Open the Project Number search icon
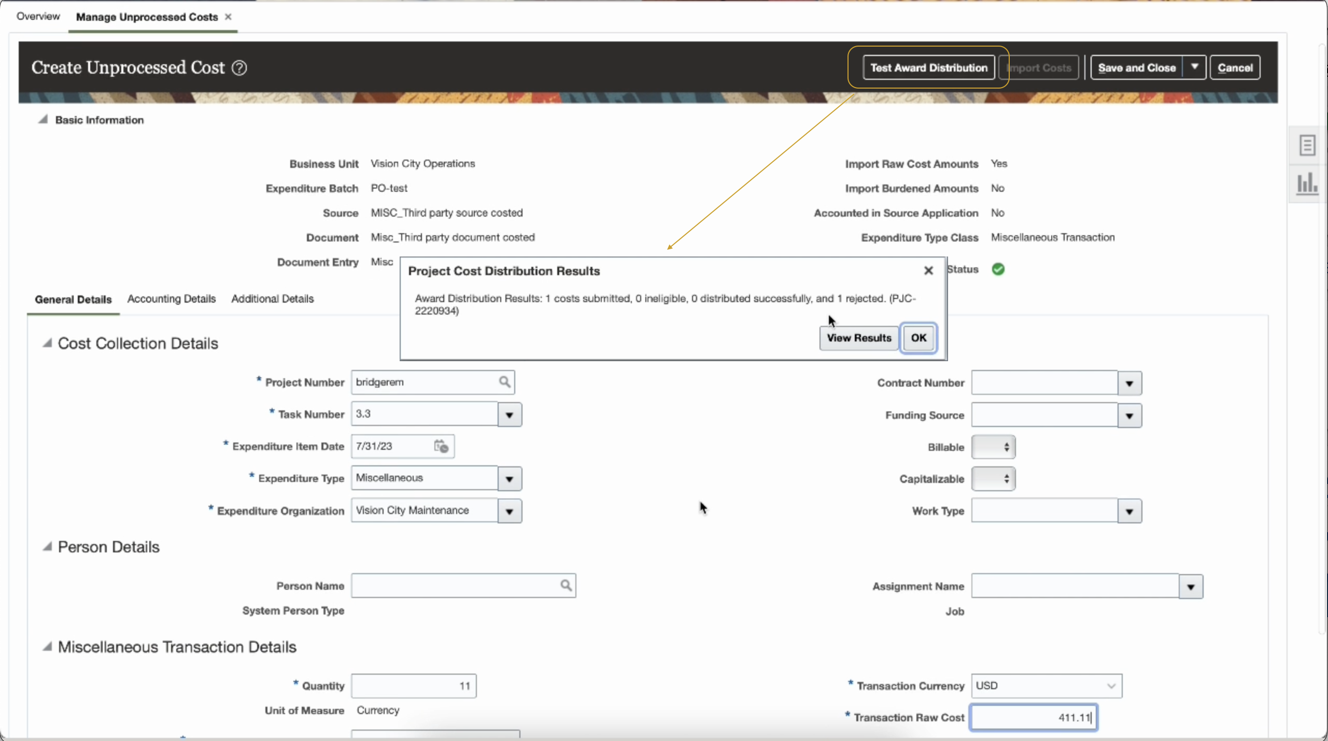The height and width of the screenshot is (741, 1328). coord(504,382)
